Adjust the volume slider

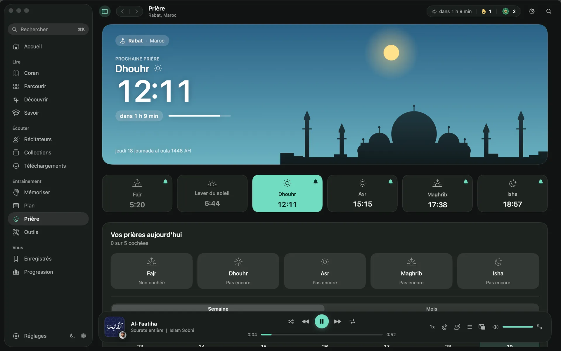pos(517,327)
